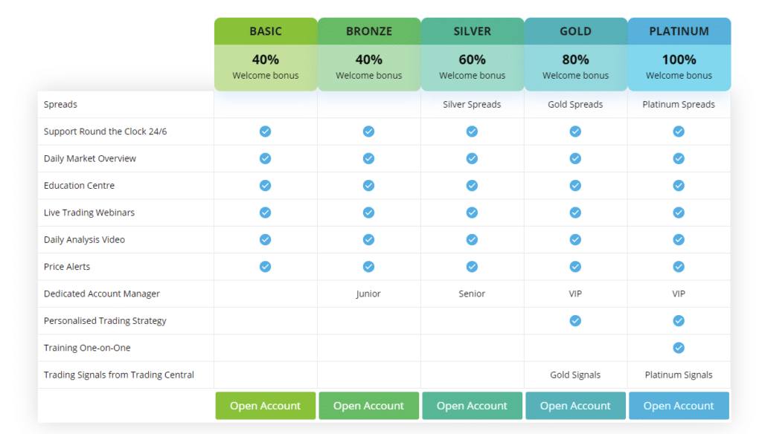Screen dimensions: 762x434
Task: Open Account under the Basic plan
Action: click(266, 405)
